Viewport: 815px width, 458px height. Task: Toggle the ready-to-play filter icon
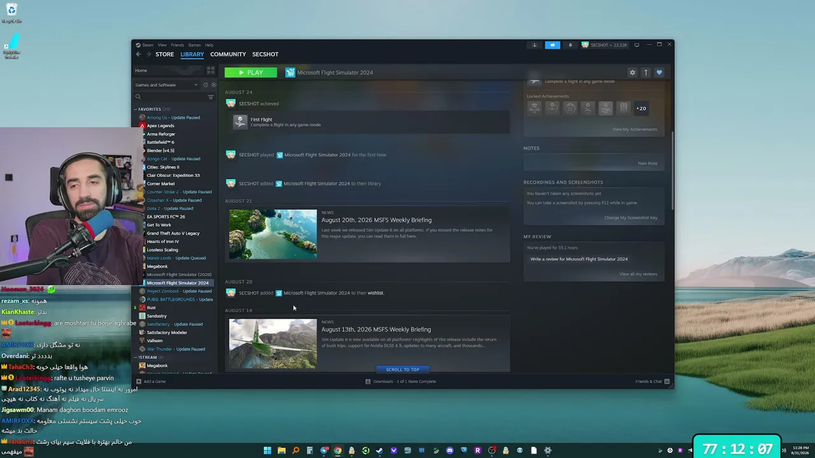tap(213, 85)
